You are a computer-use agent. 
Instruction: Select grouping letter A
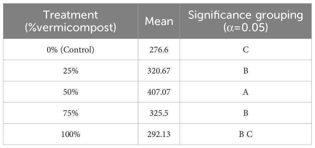click(246, 92)
